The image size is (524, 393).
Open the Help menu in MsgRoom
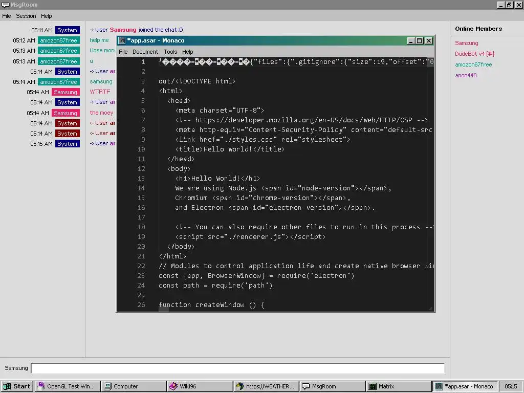46,16
